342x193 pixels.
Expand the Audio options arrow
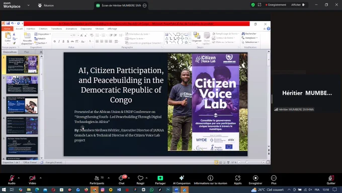[19, 178]
